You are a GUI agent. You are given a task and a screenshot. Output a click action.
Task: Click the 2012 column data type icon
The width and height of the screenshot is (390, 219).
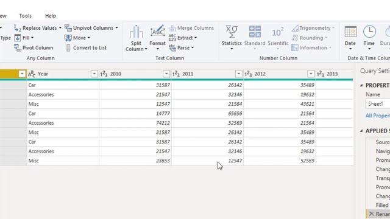[x=248, y=74]
